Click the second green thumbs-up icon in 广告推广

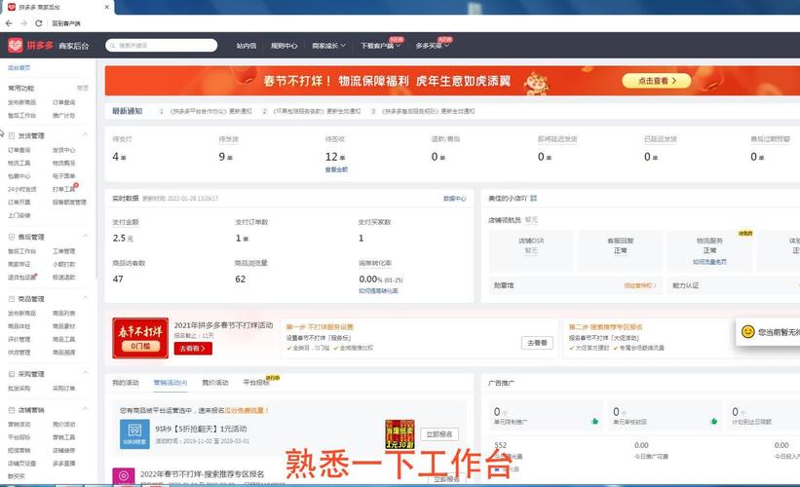pyautogui.click(x=714, y=421)
